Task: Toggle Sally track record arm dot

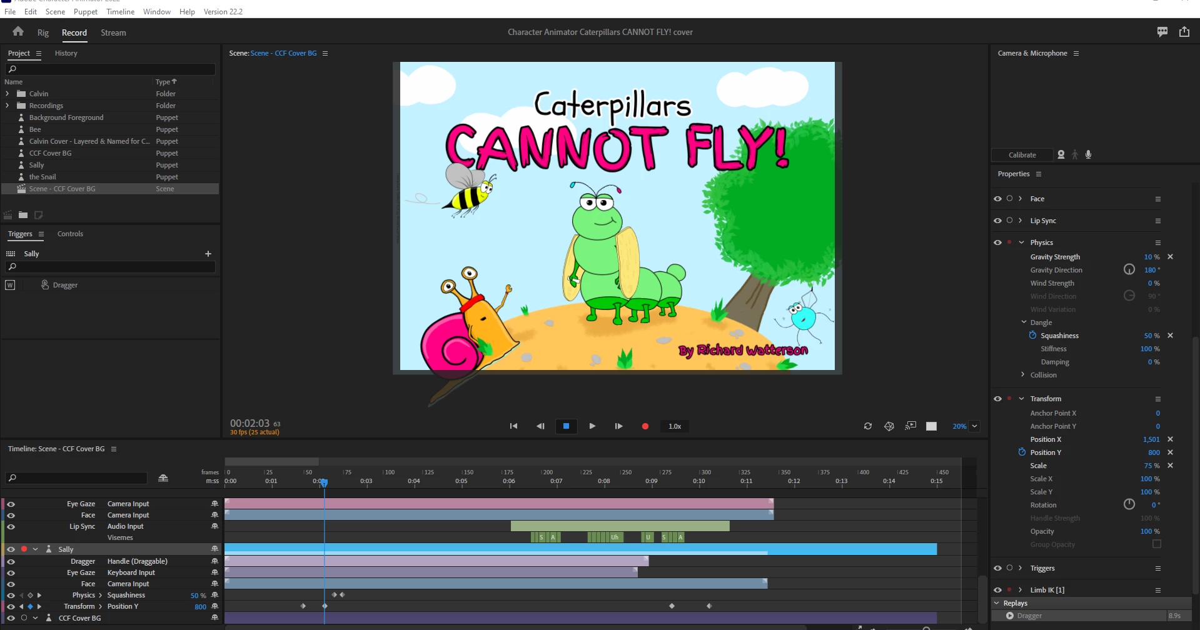Action: click(x=24, y=549)
